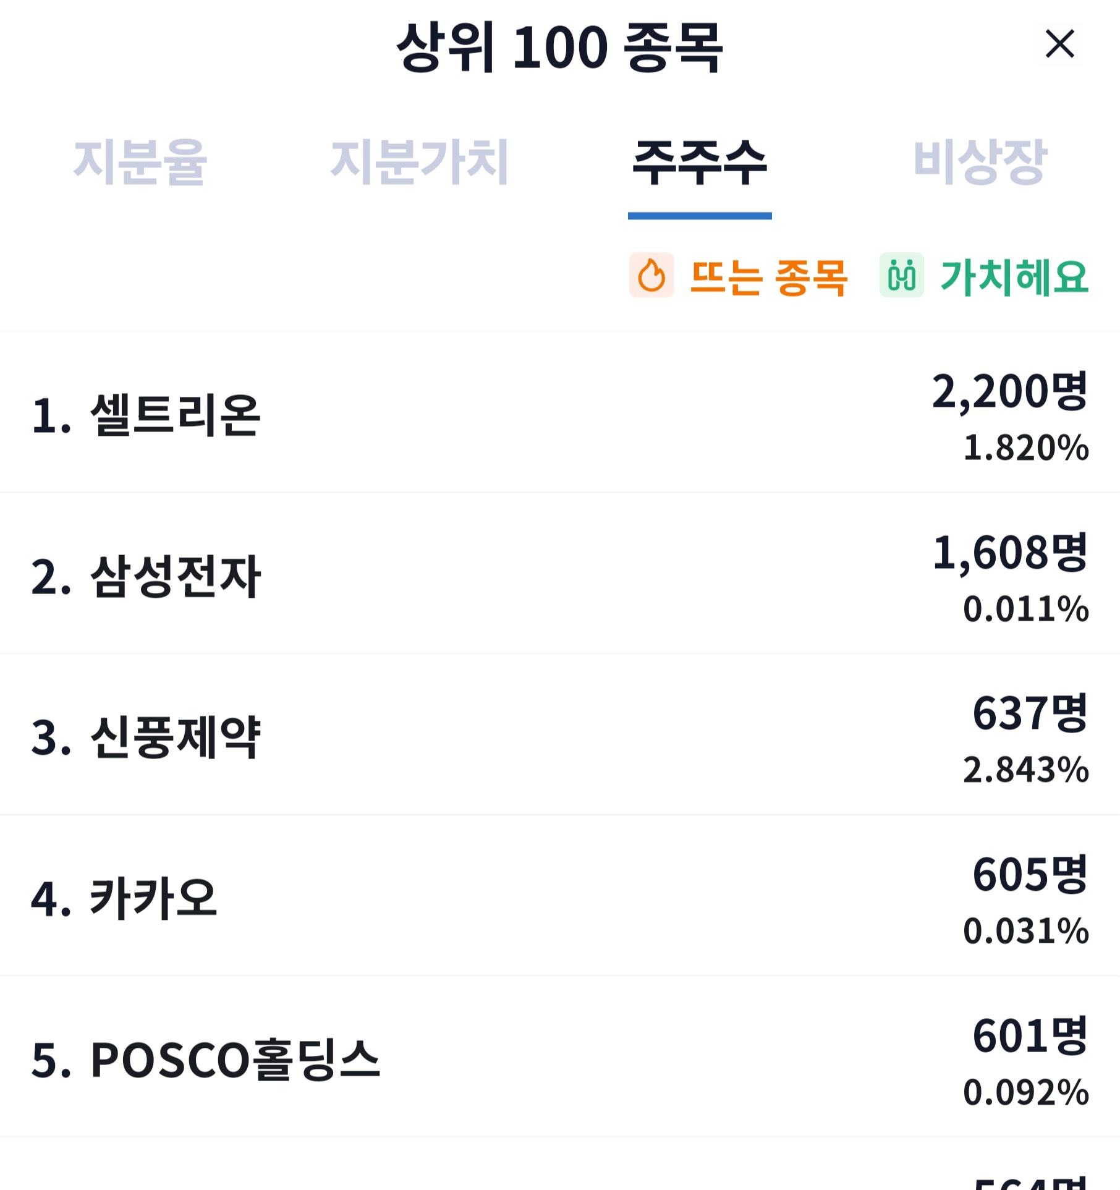Open the 뜨는 종목 link
Image resolution: width=1120 pixels, height=1190 pixels.
click(x=768, y=277)
